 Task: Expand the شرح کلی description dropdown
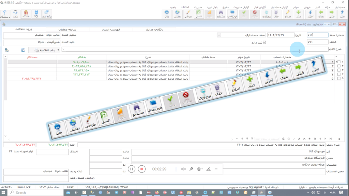coord(63,49)
